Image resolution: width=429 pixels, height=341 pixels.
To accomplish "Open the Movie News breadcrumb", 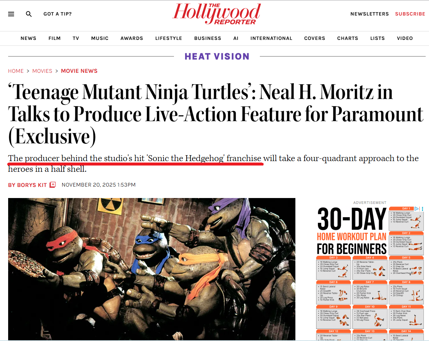I will (79, 71).
